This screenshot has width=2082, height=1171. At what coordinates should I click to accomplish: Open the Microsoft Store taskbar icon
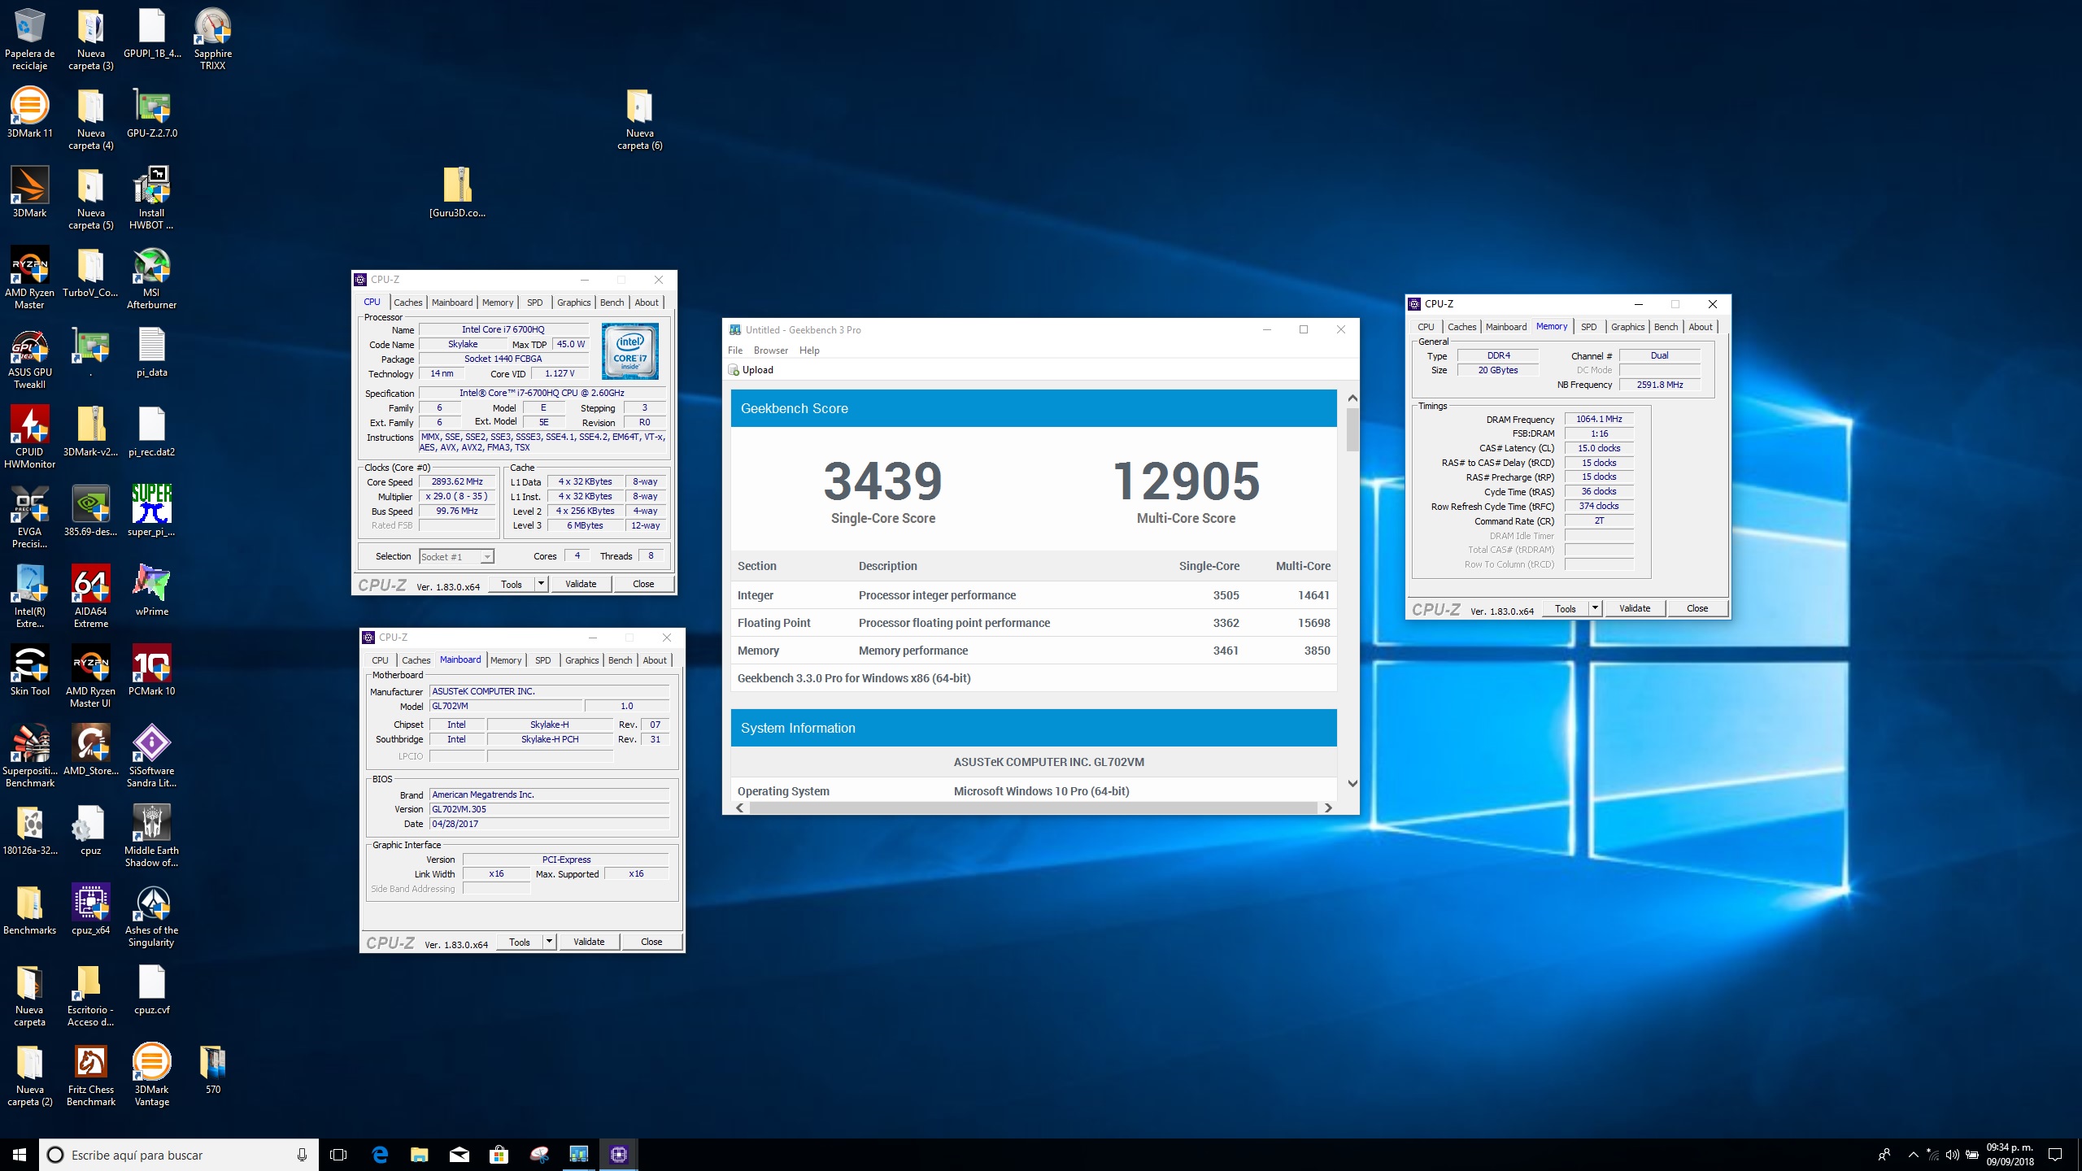[499, 1155]
